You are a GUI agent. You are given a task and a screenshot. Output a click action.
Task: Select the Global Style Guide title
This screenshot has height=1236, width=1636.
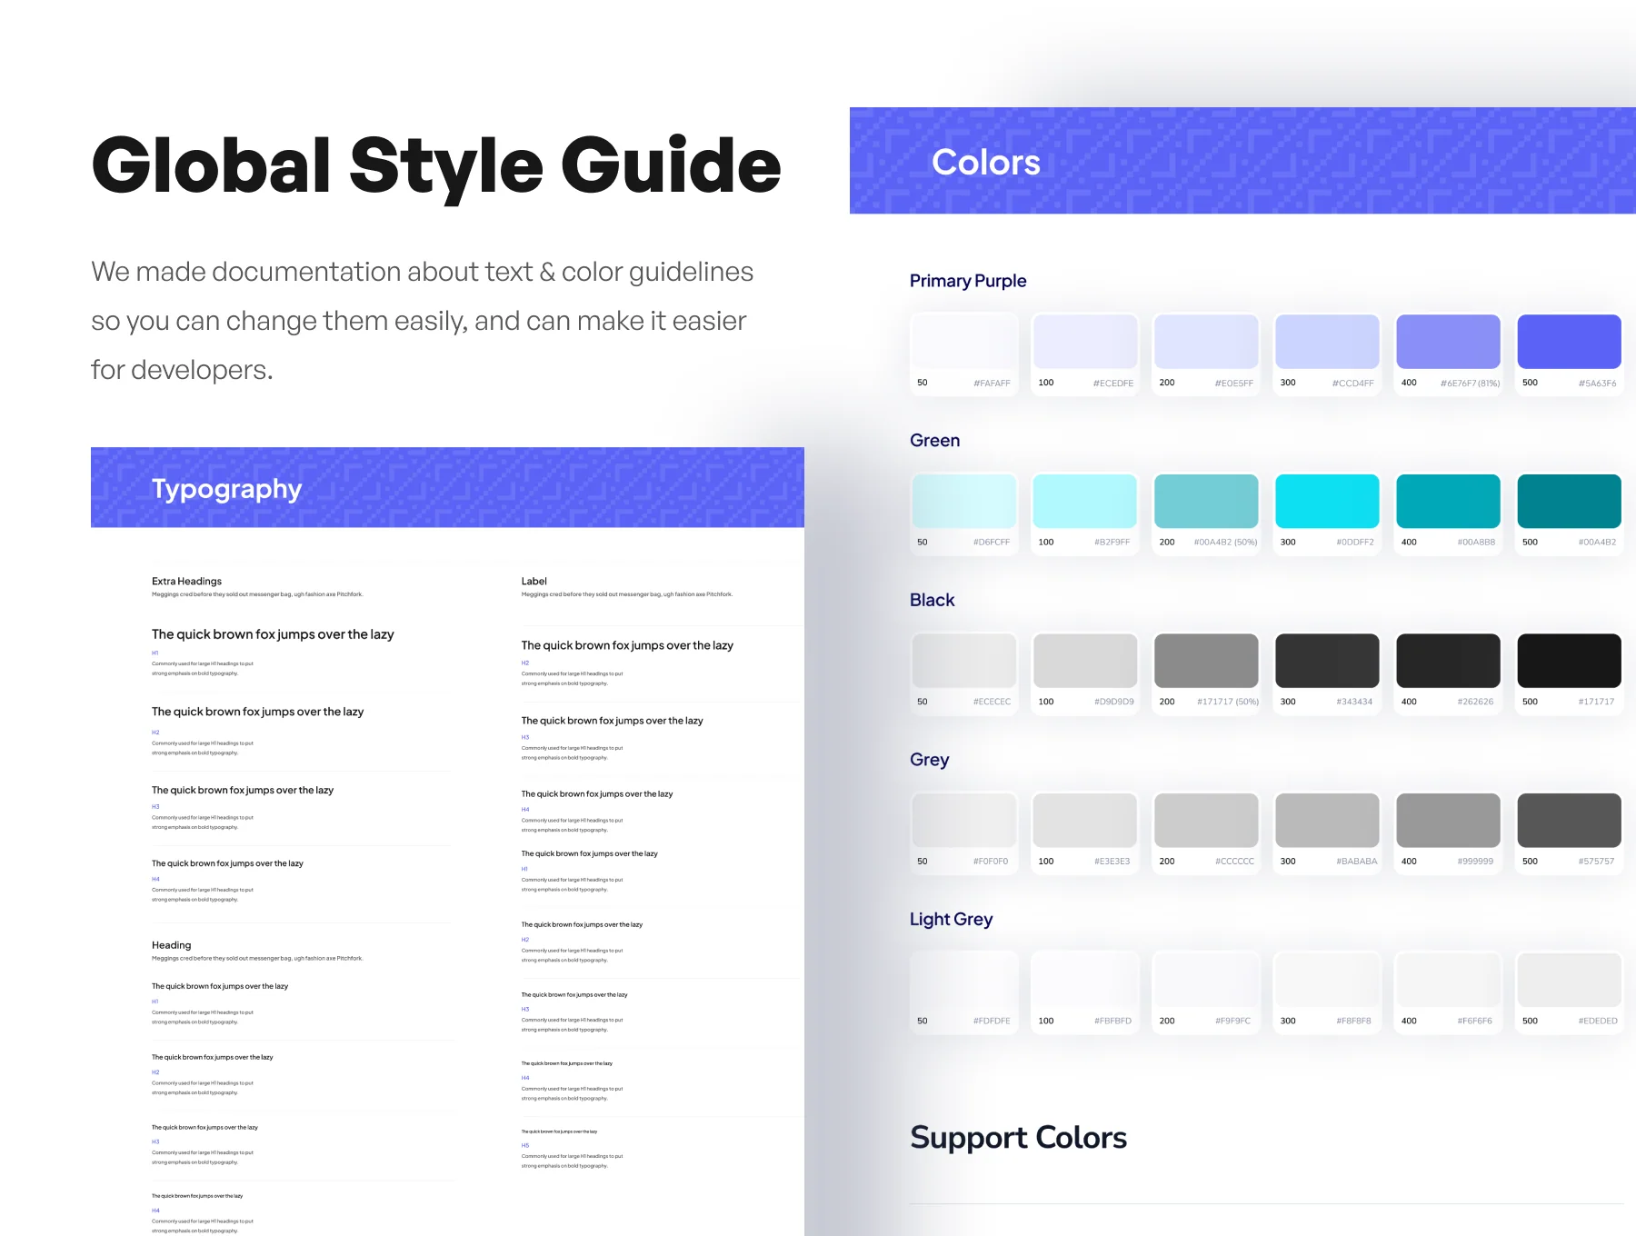click(436, 164)
